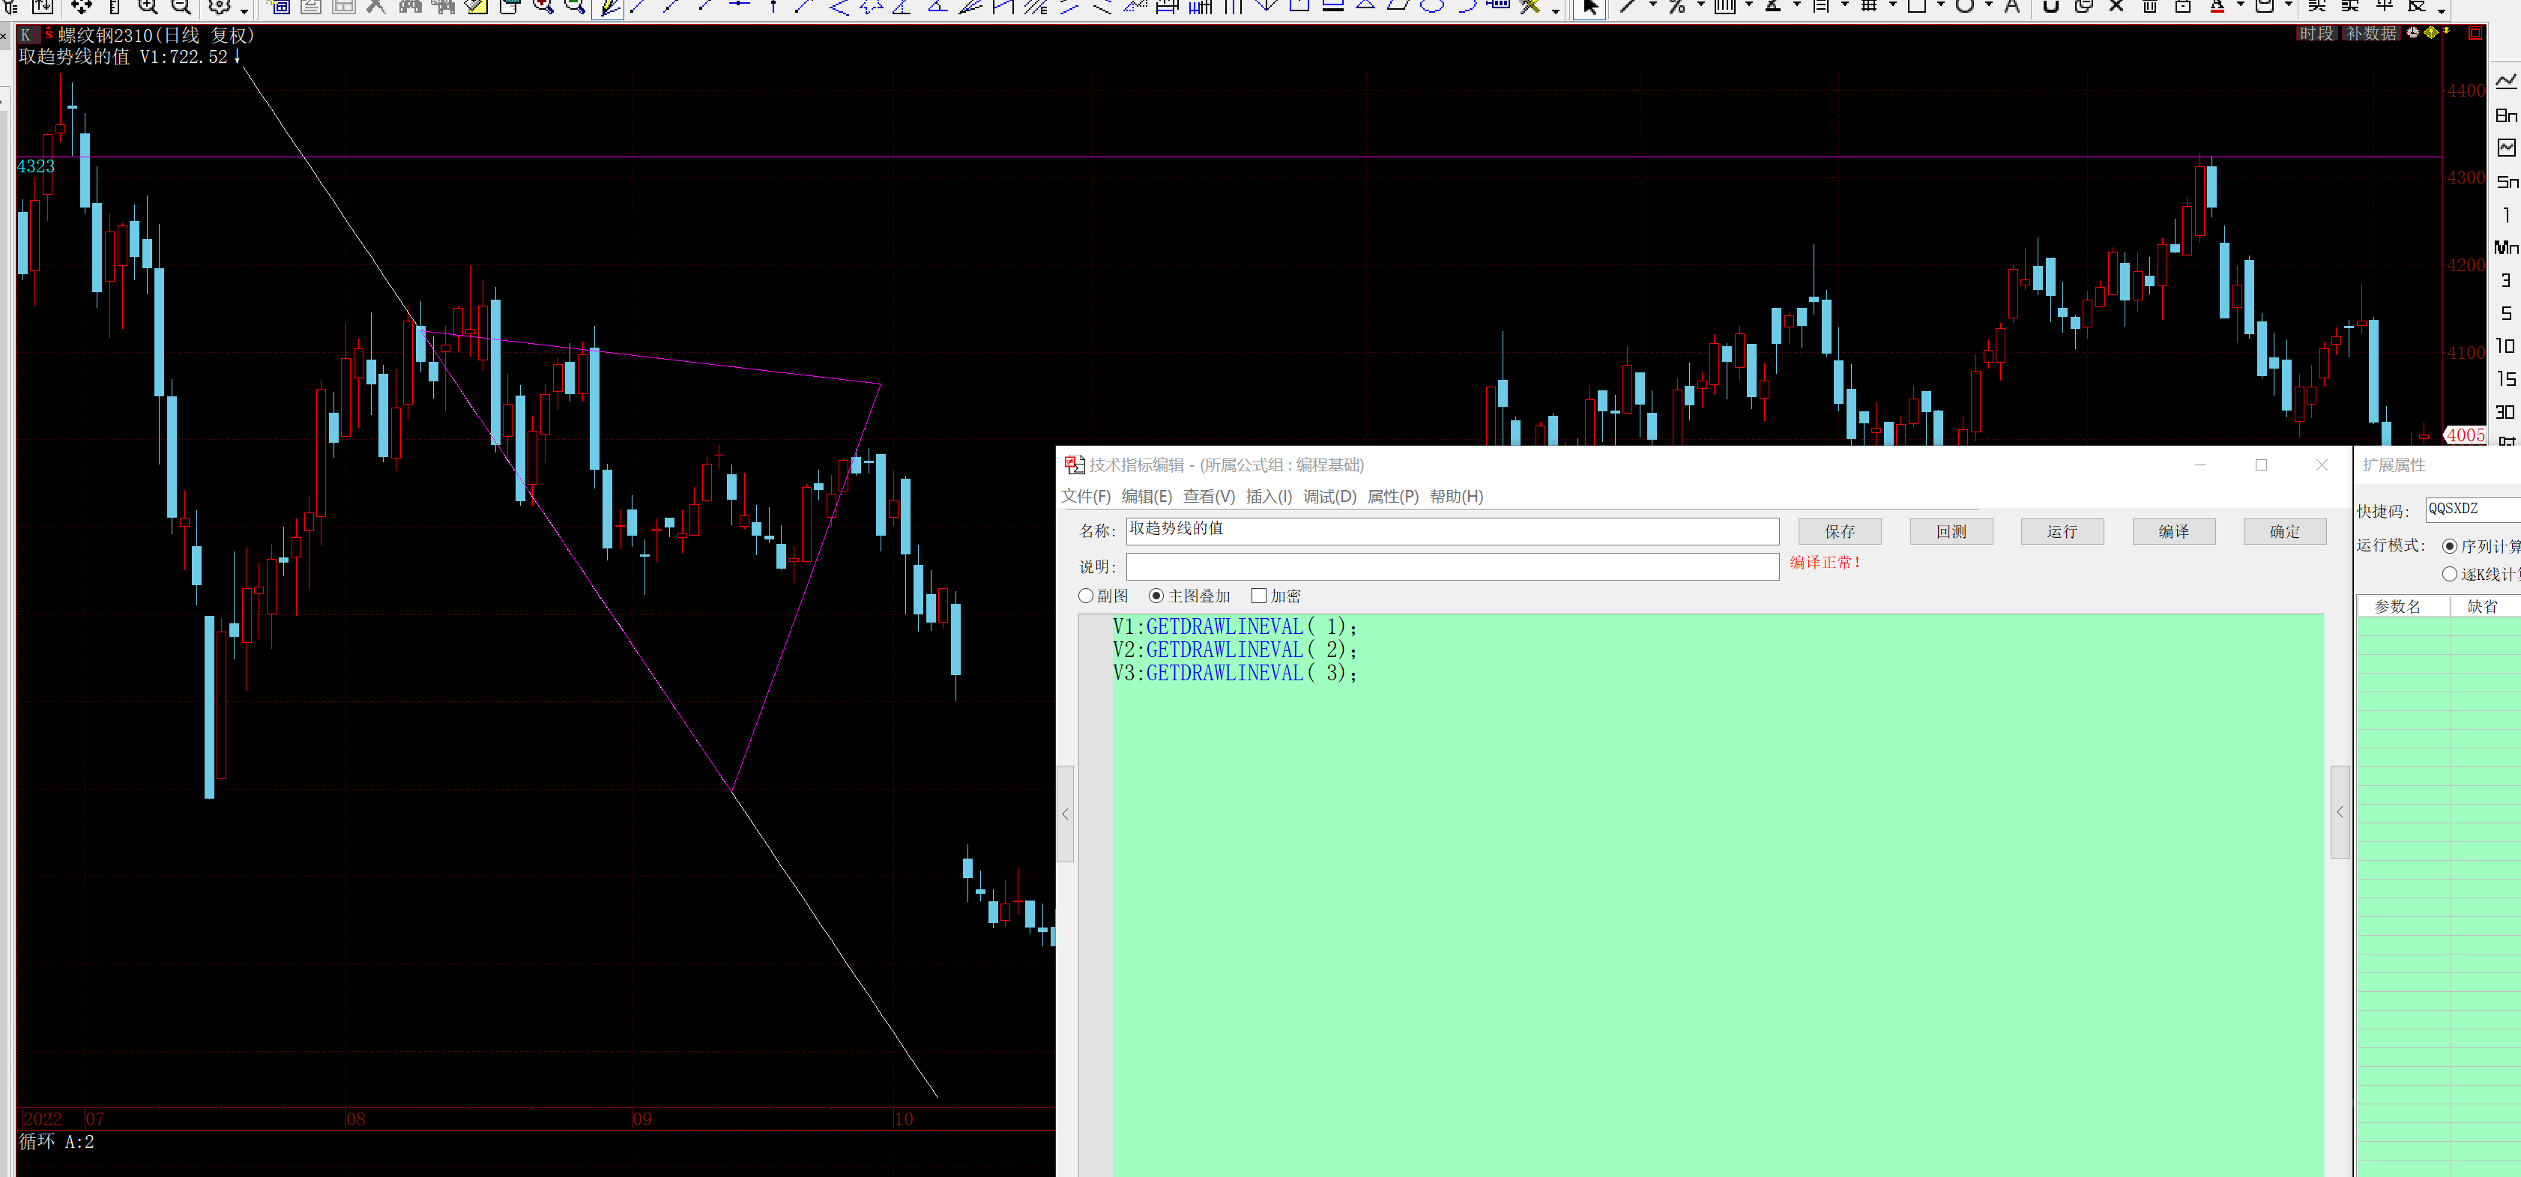Select the 15 minute period sidebar icon
2521x1177 pixels.
[x=2505, y=378]
